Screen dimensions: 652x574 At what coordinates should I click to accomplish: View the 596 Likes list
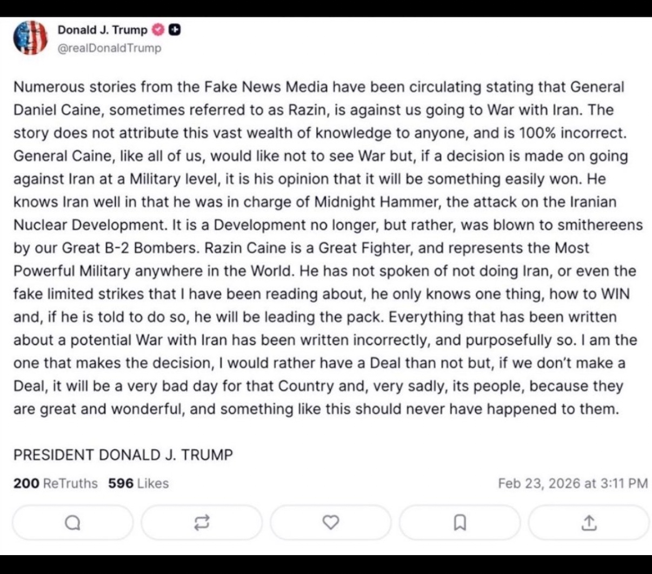(138, 483)
